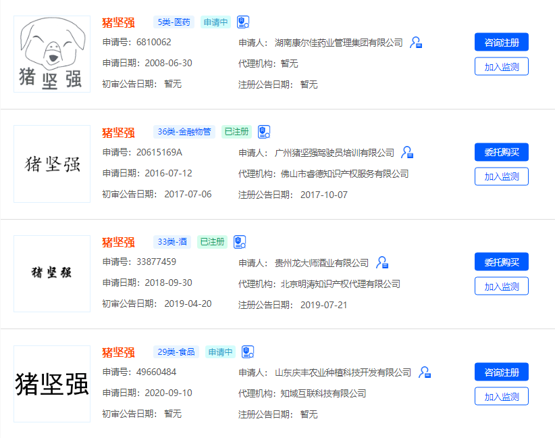Click 加入监测 for the 20615169A trademark
The width and height of the screenshot is (555, 438).
pyautogui.click(x=501, y=176)
